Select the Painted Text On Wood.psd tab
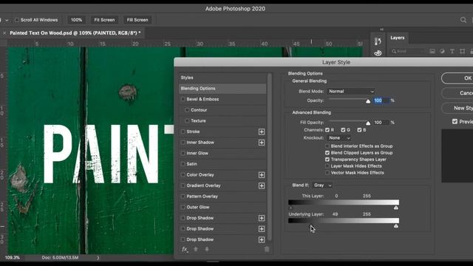473x266 pixels. (75, 33)
